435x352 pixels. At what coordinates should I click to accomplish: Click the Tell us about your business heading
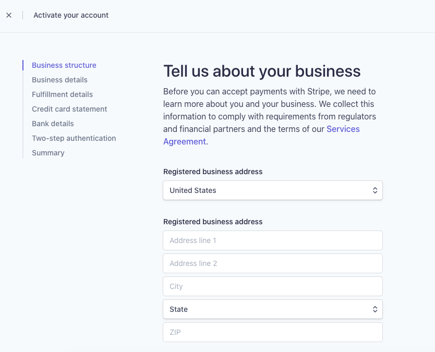click(262, 71)
